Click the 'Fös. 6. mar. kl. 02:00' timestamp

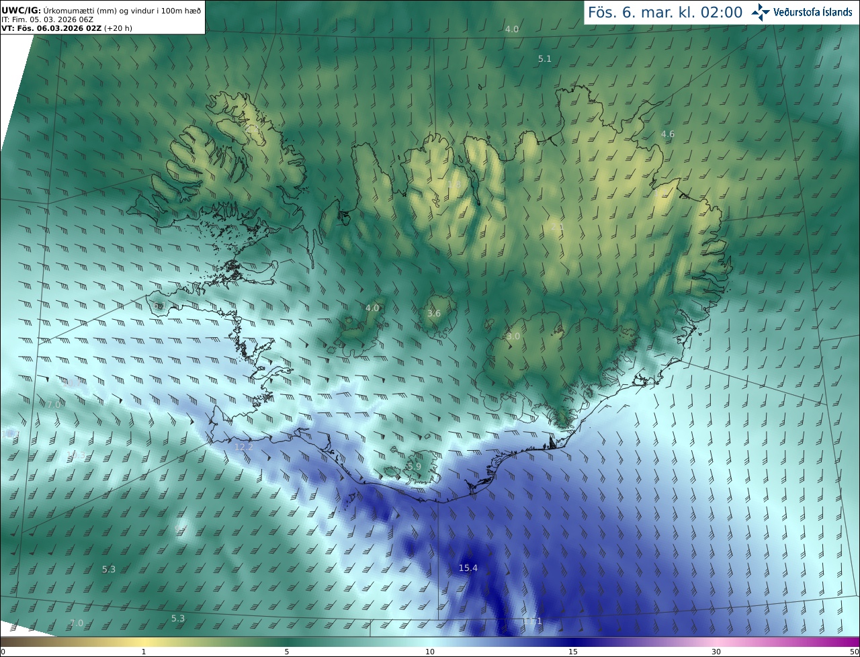[x=665, y=12]
